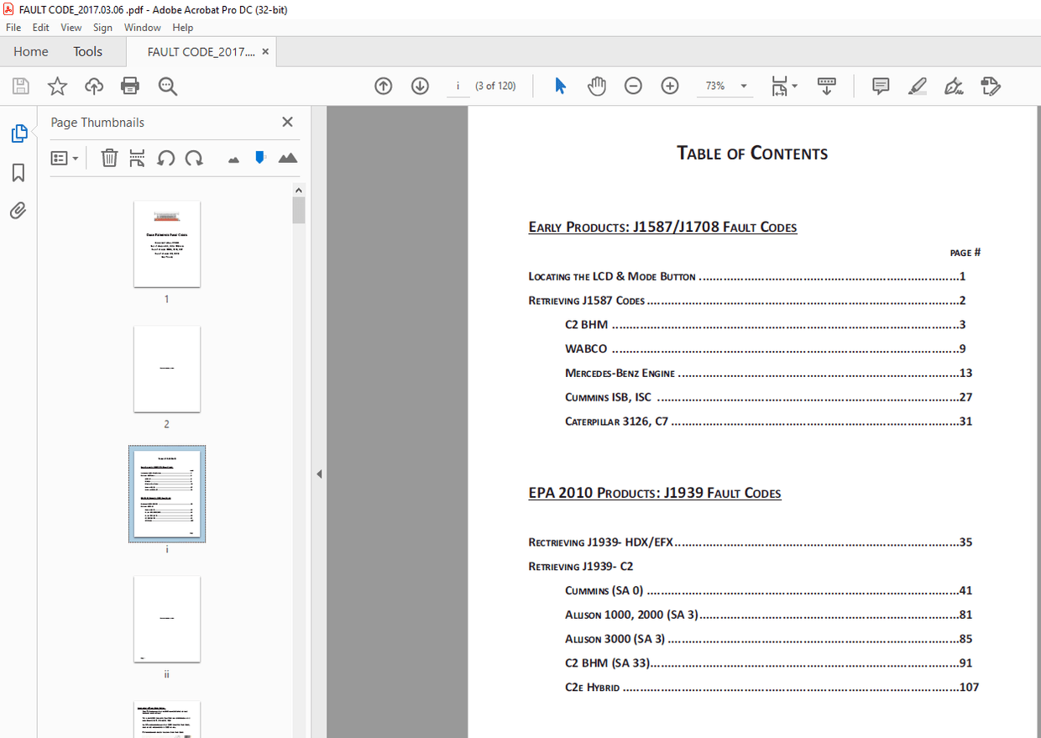This screenshot has width=1041, height=738.
Task: Open the View menu
Action: [71, 28]
